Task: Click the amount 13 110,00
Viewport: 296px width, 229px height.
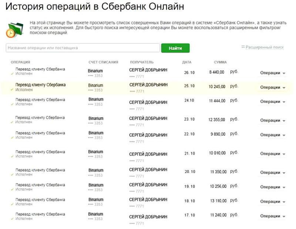Action: coord(218,201)
